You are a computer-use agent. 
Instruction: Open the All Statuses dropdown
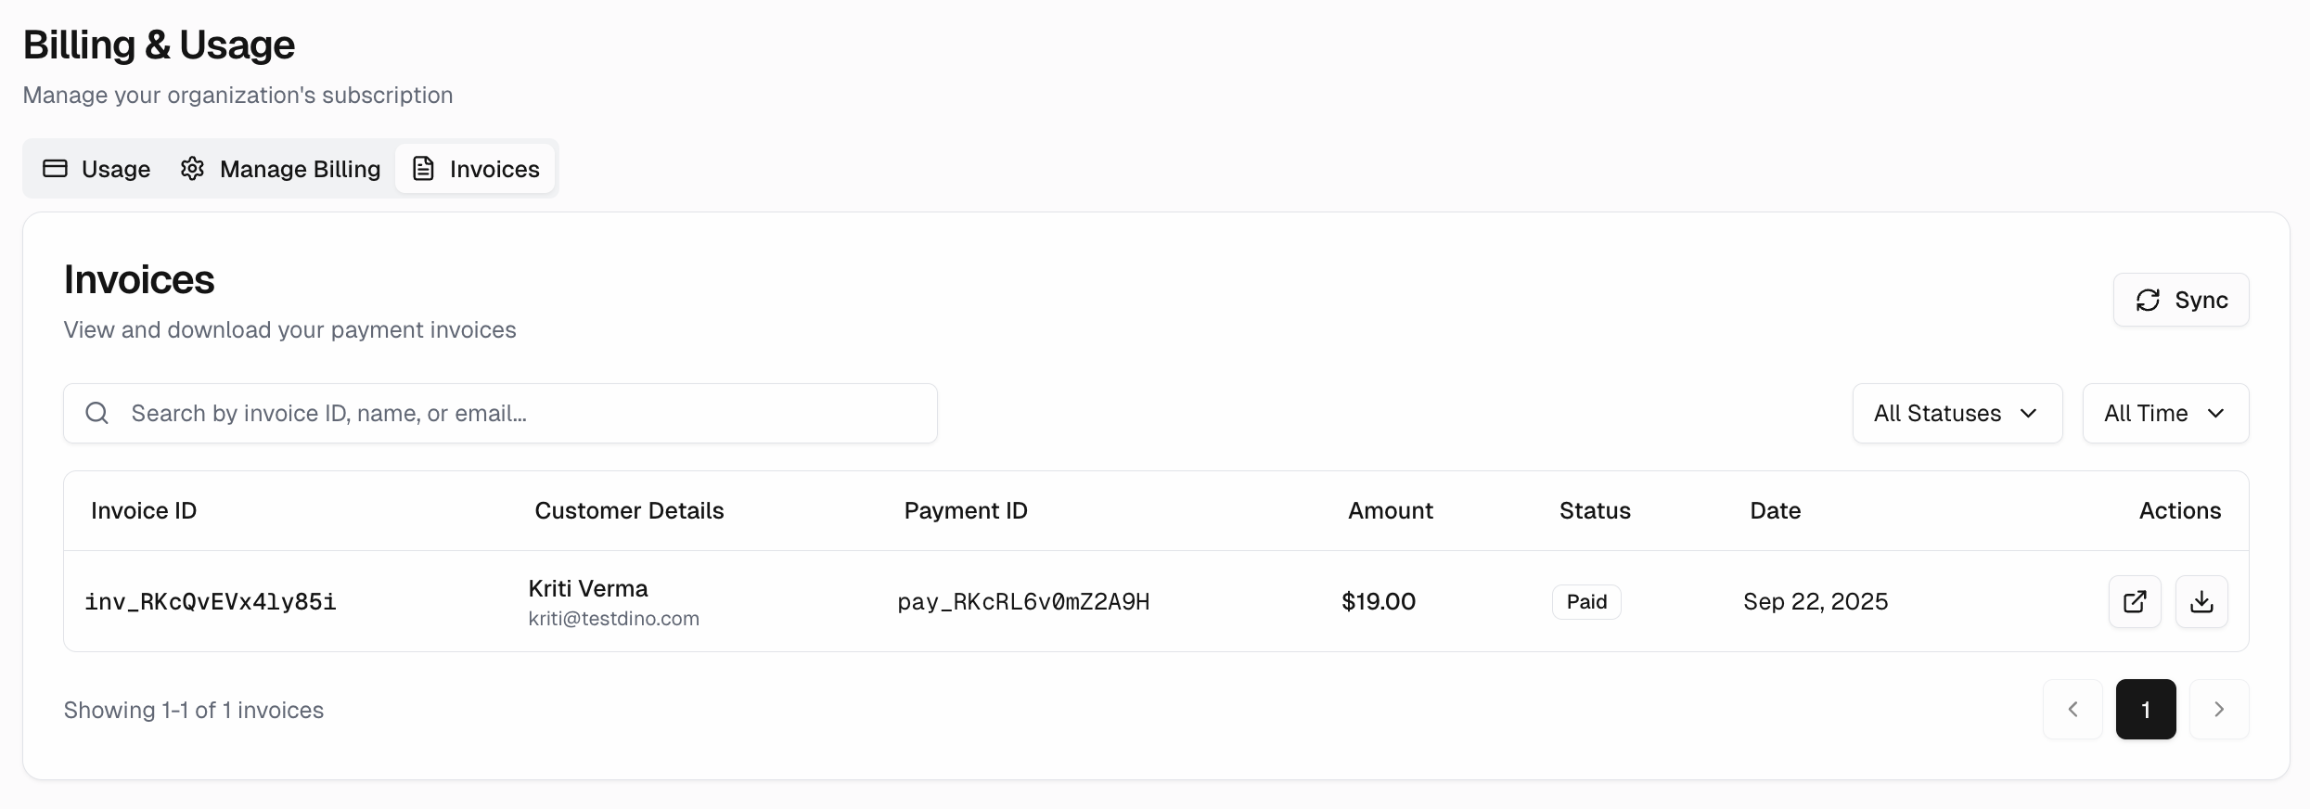[x=1957, y=414]
